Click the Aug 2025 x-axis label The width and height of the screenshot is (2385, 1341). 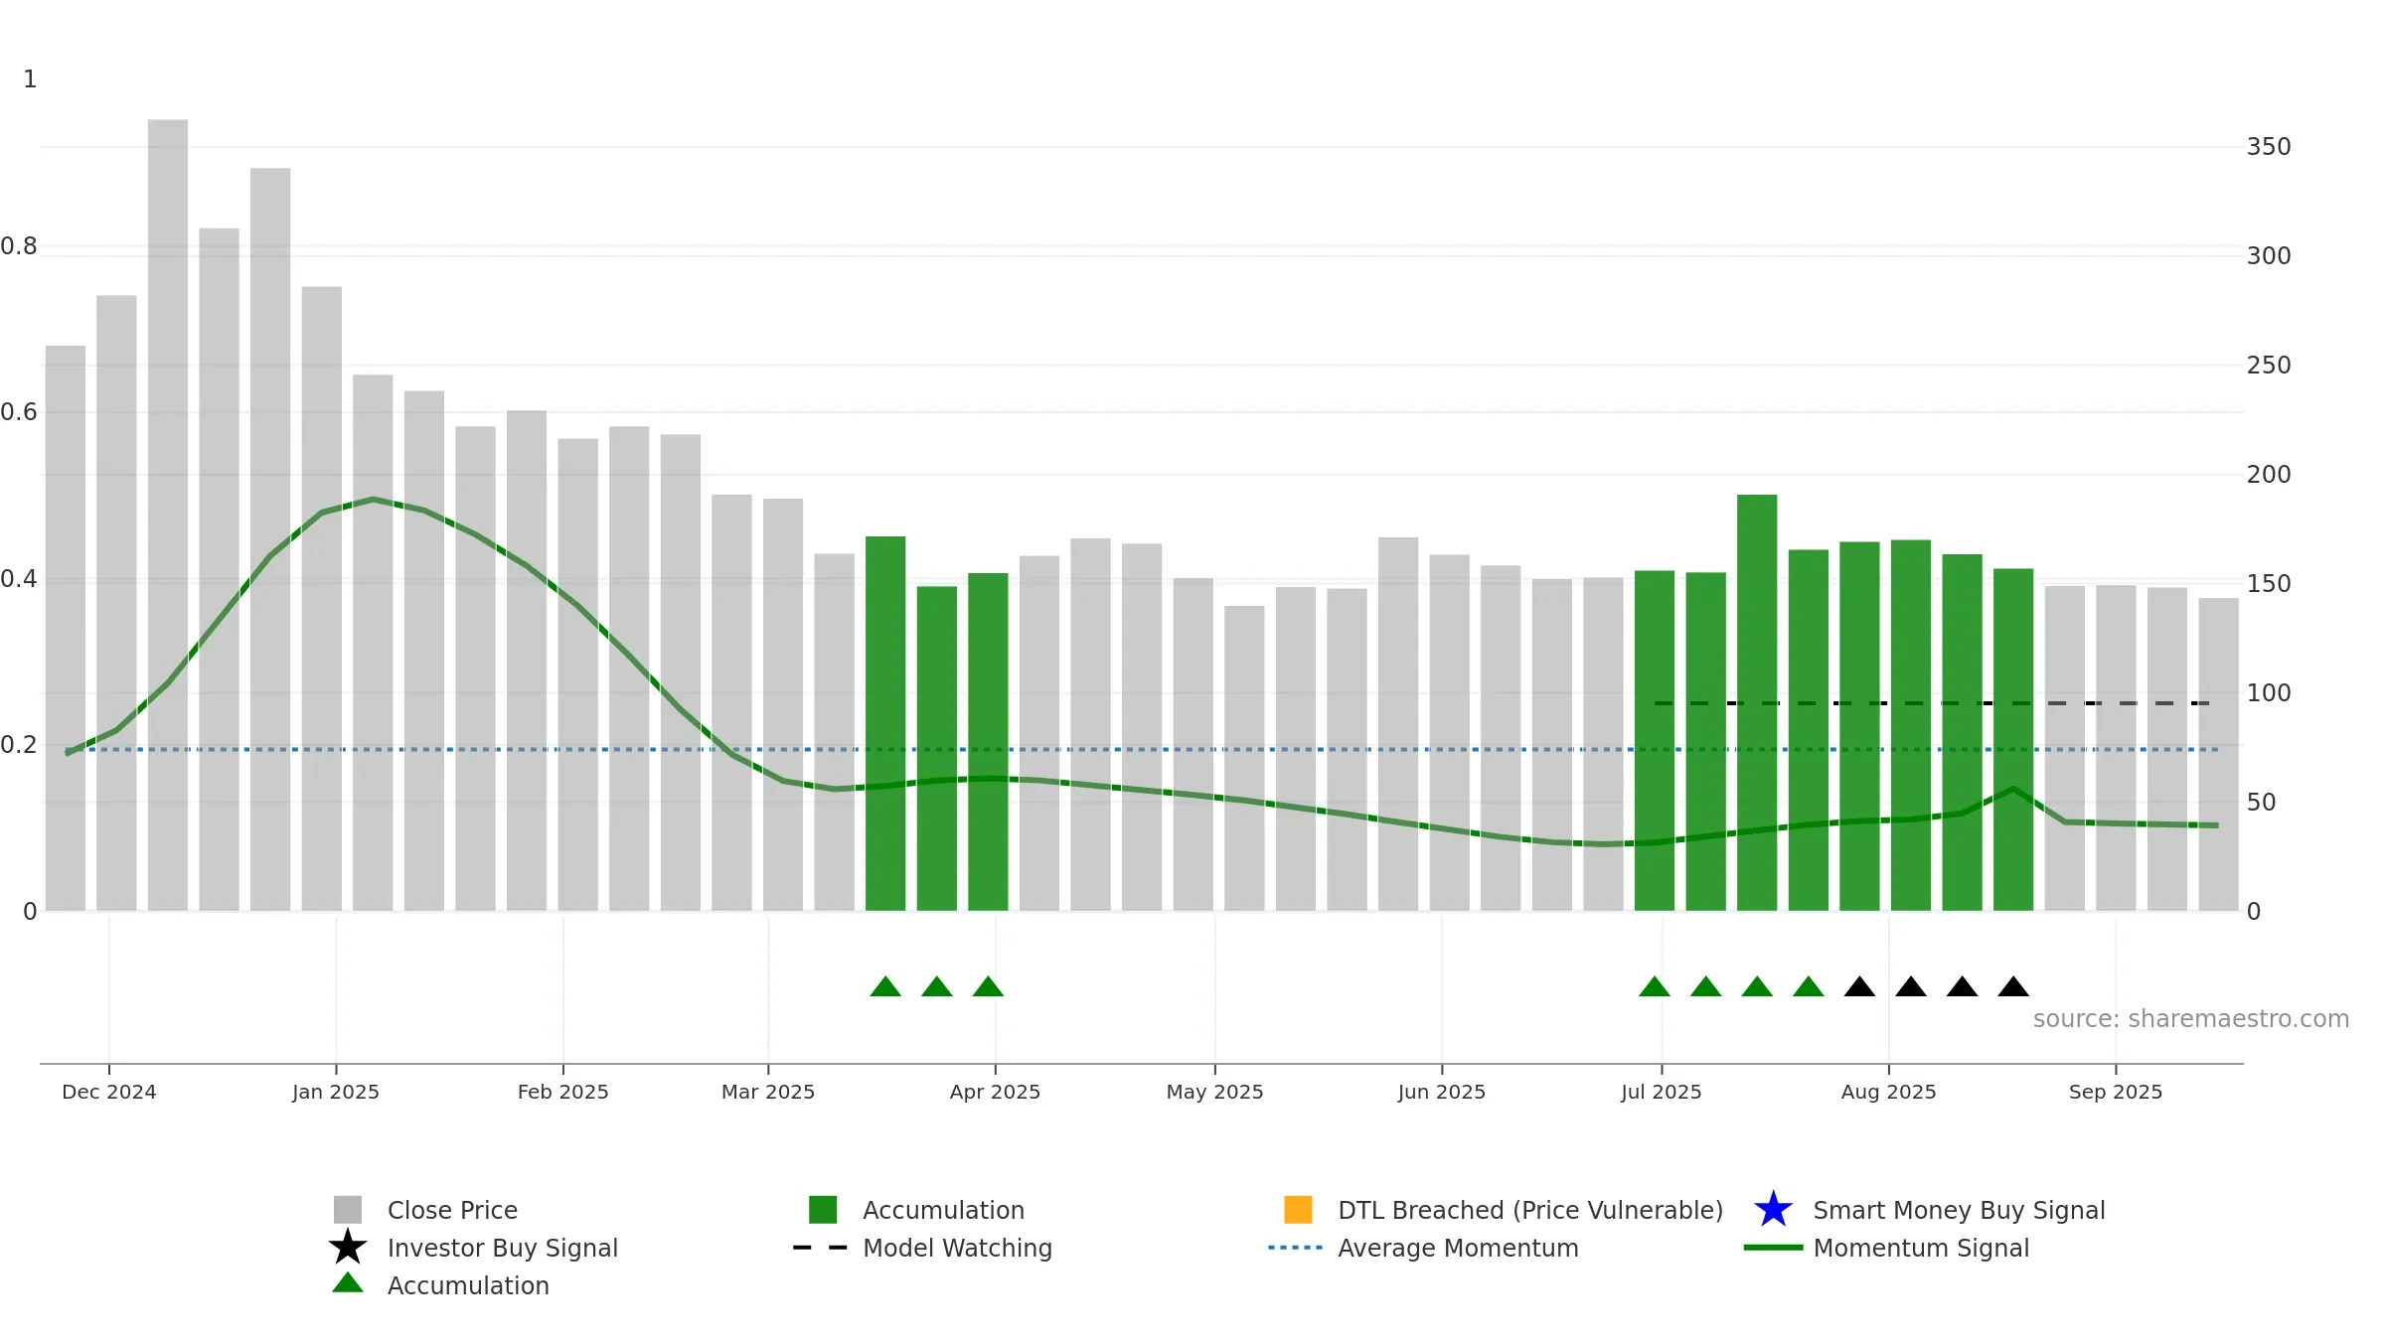tap(1888, 1092)
